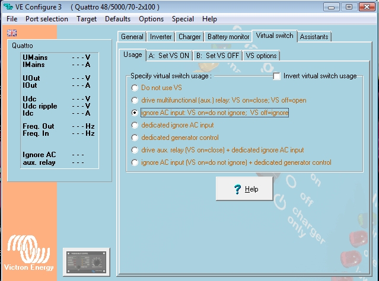The width and height of the screenshot is (379, 281).
Task: Click the Freq. In reading label
Action: (x=36, y=133)
